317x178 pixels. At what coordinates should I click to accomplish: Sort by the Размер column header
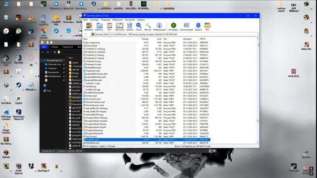[x=145, y=39]
